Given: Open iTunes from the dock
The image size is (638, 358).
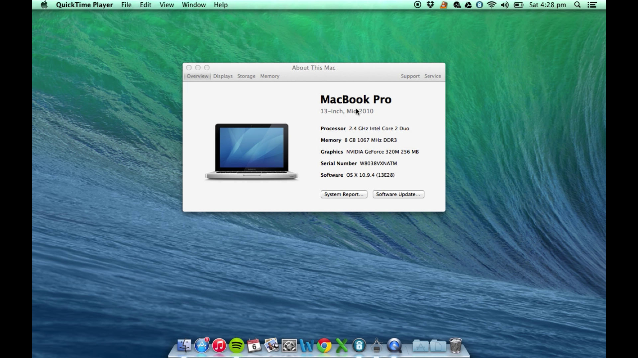Looking at the screenshot, I should pyautogui.click(x=219, y=346).
